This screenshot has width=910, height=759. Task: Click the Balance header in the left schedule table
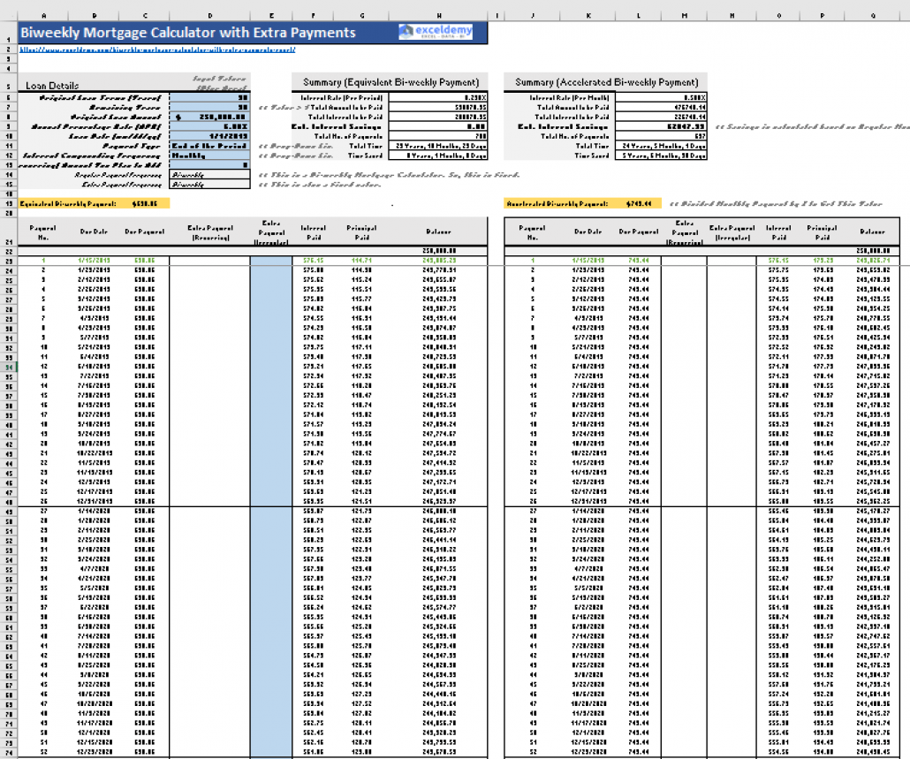438,231
